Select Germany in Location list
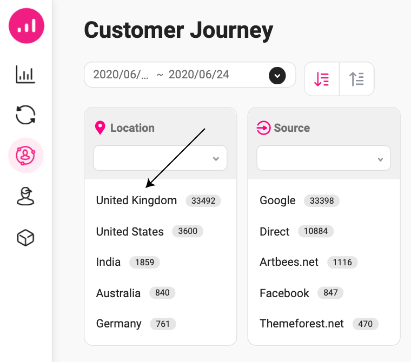 (x=119, y=324)
